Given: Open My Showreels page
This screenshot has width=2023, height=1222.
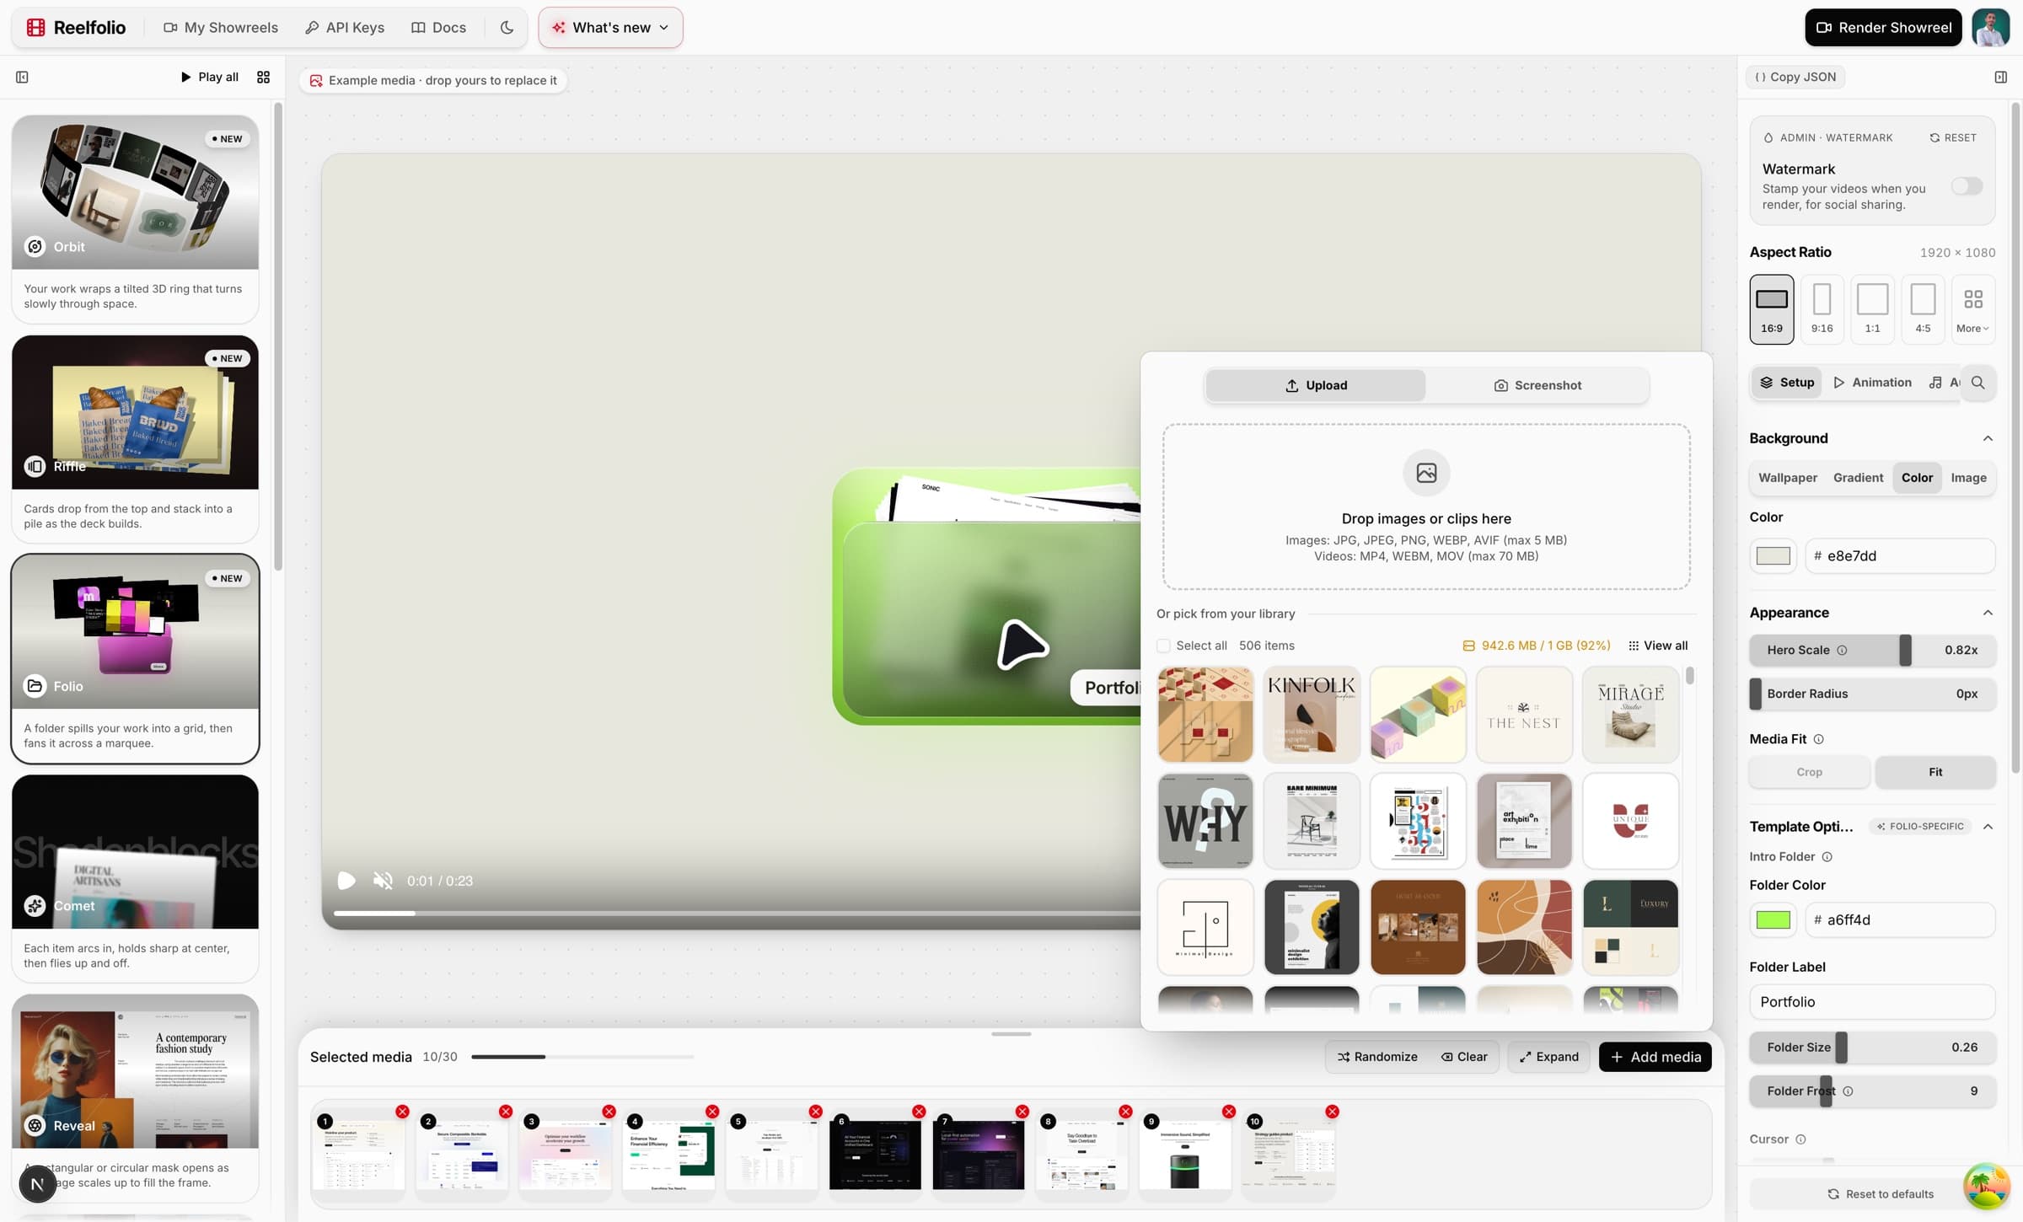Looking at the screenshot, I should pyautogui.click(x=221, y=28).
